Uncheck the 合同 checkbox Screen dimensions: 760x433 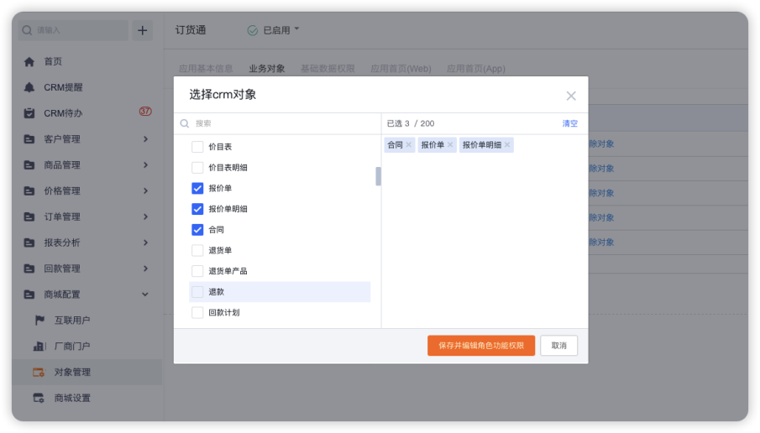coord(197,230)
